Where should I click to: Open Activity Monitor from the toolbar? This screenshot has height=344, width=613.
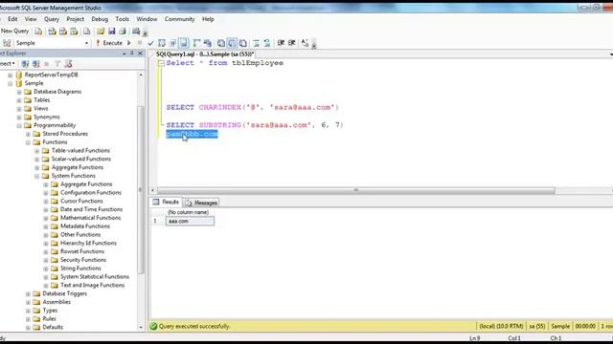(x=136, y=32)
